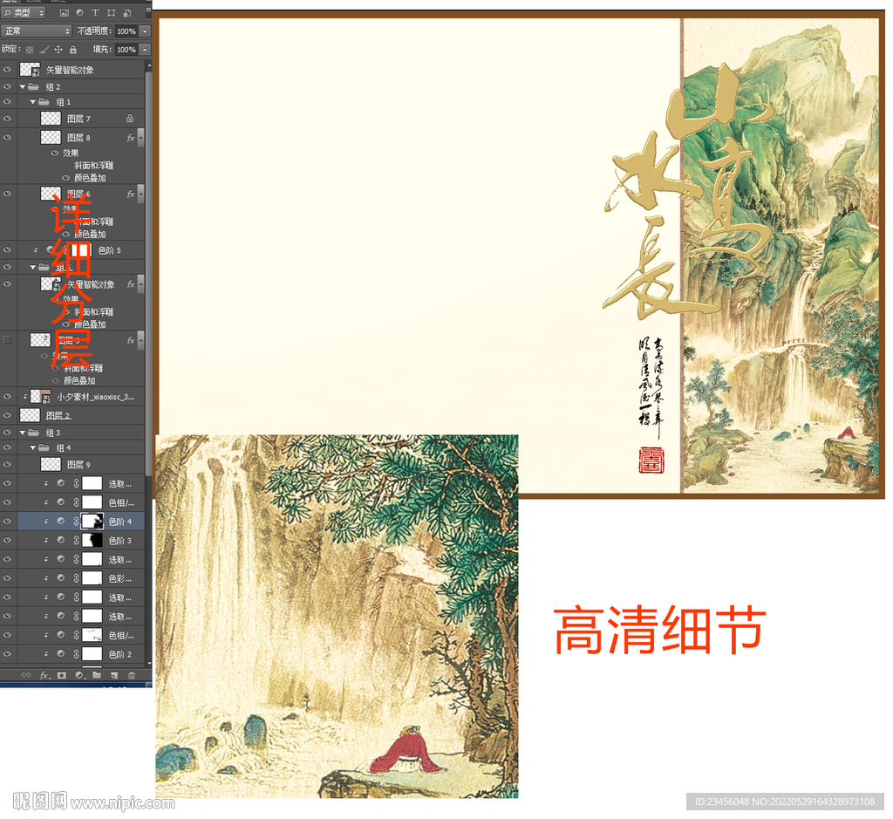893x819 pixels.
Task: Click the 不透明度 100% value field
Action: point(126,31)
